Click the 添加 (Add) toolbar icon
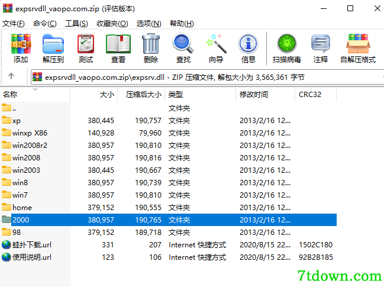The height and width of the screenshot is (287, 384). (x=21, y=44)
